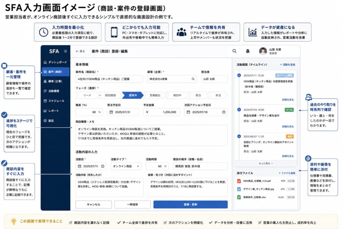Click the 商談の相手 field showing 購買部 部長 鈴木様
Screen dimensions: 343x229
200,166
